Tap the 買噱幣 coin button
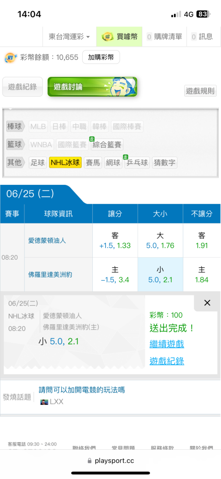This screenshot has width=221, height=479. point(120,37)
